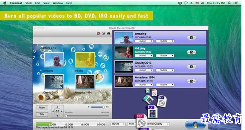Click the Thu 11:25 PM clock
This screenshot has height=130, width=245.
point(216,3)
